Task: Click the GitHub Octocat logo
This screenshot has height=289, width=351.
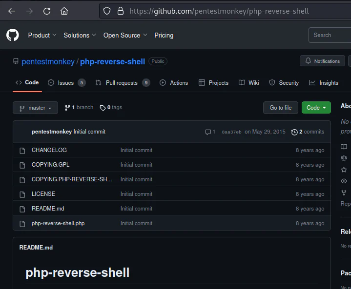Action: pos(13,35)
